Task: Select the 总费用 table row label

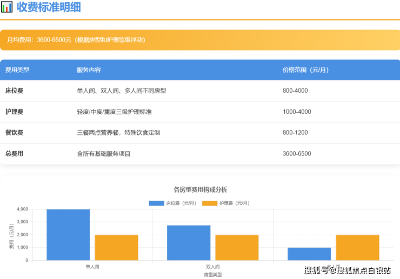Action: point(14,154)
